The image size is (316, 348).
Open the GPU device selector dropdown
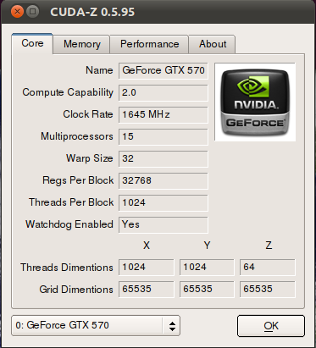[x=96, y=325]
